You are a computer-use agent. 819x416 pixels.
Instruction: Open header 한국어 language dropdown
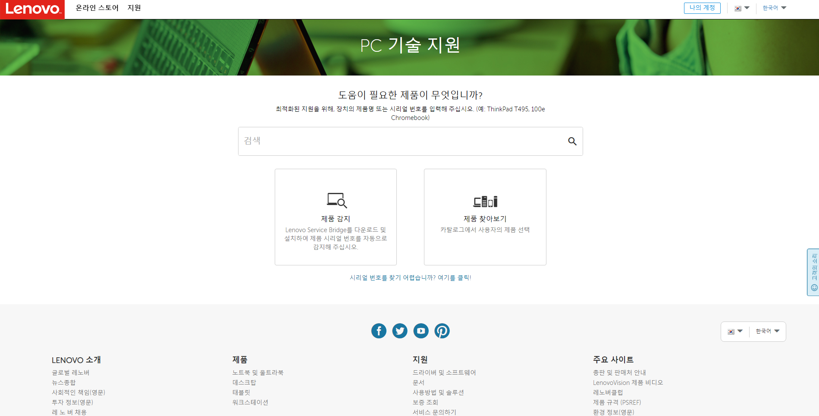[775, 8]
